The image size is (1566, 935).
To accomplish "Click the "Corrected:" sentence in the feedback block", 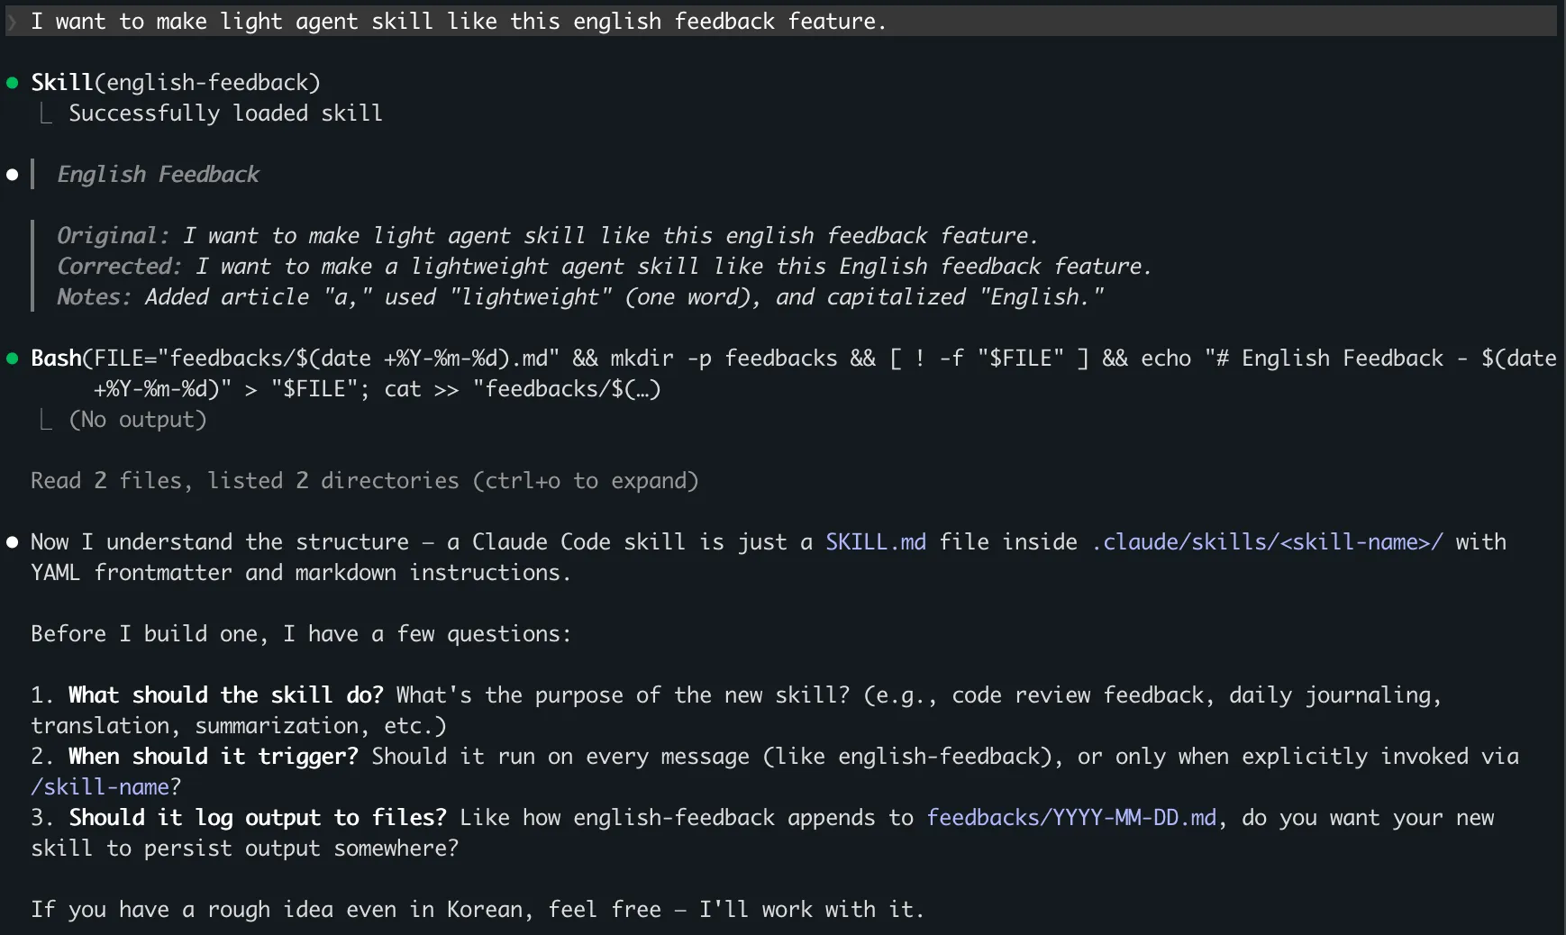I will click(604, 267).
